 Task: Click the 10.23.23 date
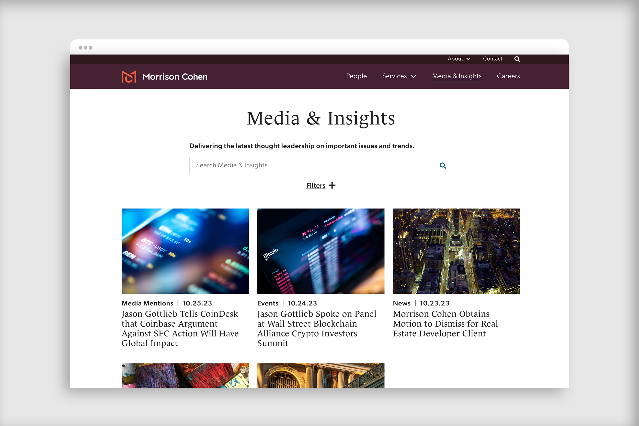[435, 303]
